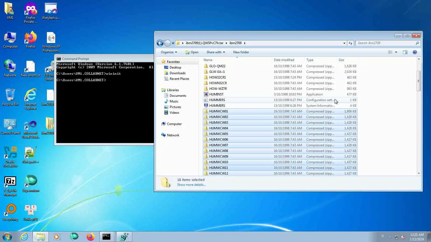The height and width of the screenshot is (242, 431).
Task: Select the 7-Zip File Manager desktop icon
Action: (10, 186)
